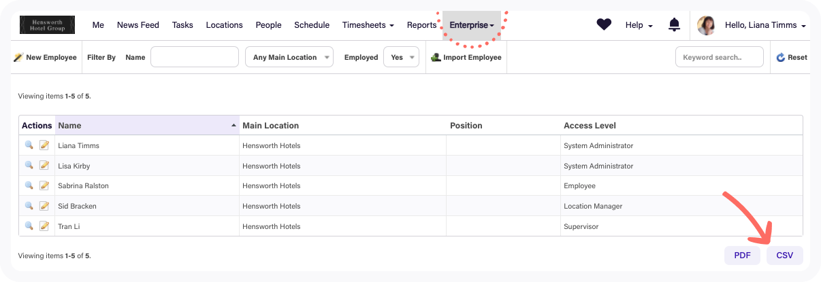Export the list as CSV
This screenshot has width=821, height=282.
tap(784, 255)
